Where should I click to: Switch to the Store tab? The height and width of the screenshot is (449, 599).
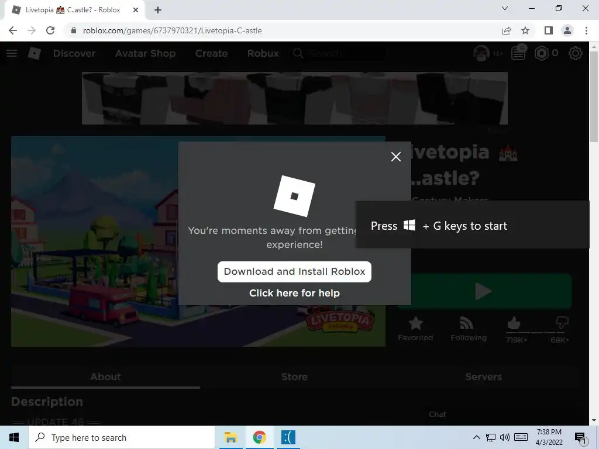pos(294,377)
